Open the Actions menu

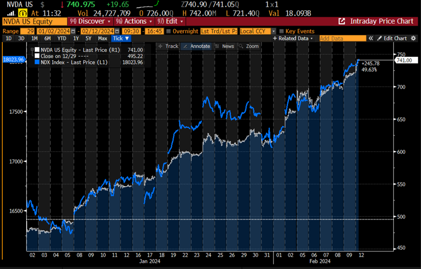(x=134, y=21)
